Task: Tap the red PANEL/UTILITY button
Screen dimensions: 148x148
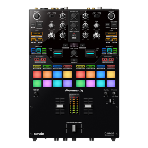Action: pyautogui.click(x=74, y=33)
